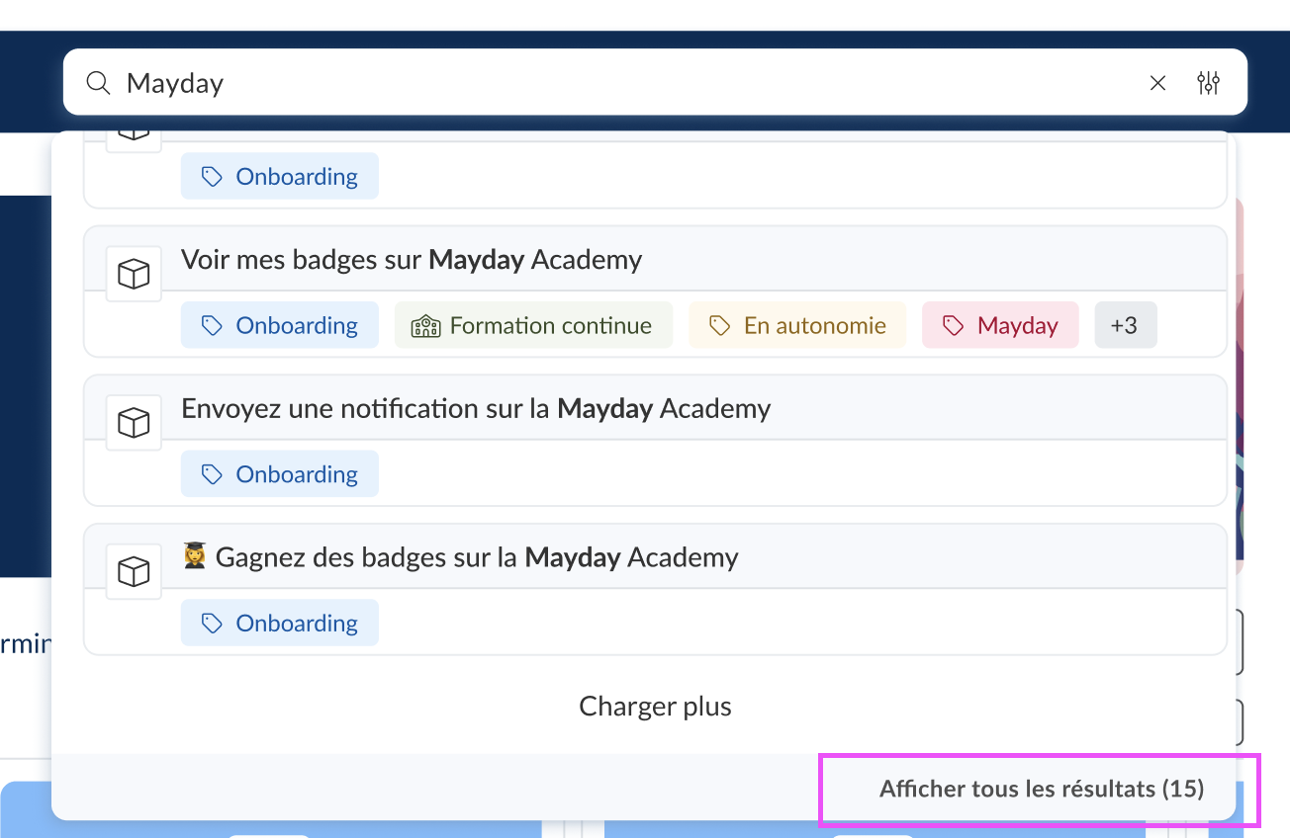Click the cube icon beside "Voir mes badges"
This screenshot has width=1290, height=838.
pyautogui.click(x=134, y=274)
